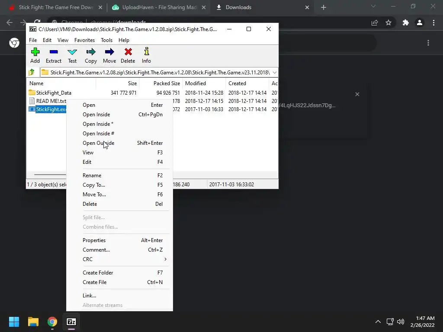Show hidden system tray icons
443x332 pixels.
pyautogui.click(x=378, y=322)
